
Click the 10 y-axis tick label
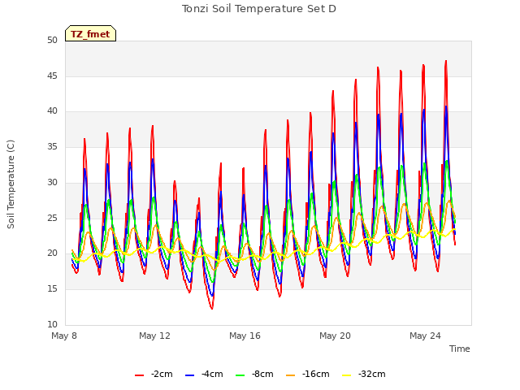pos(52,324)
